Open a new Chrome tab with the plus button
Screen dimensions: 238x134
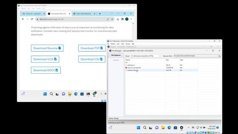coord(100,14)
